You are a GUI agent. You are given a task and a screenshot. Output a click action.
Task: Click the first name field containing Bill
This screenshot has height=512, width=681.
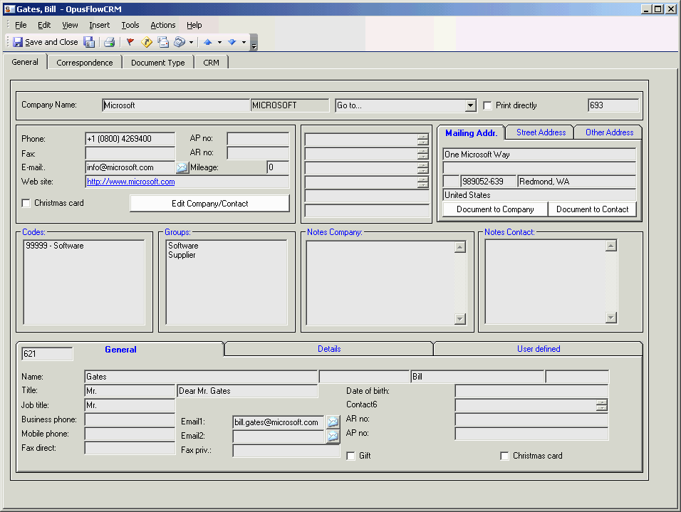(x=477, y=377)
